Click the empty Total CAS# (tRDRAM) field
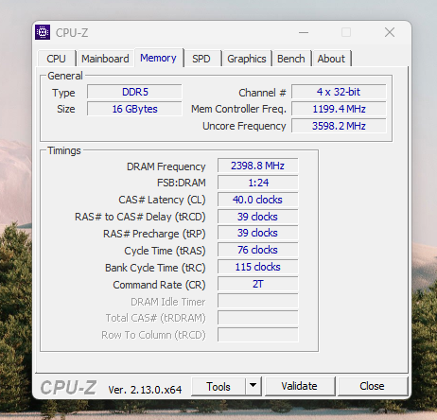 (x=258, y=318)
